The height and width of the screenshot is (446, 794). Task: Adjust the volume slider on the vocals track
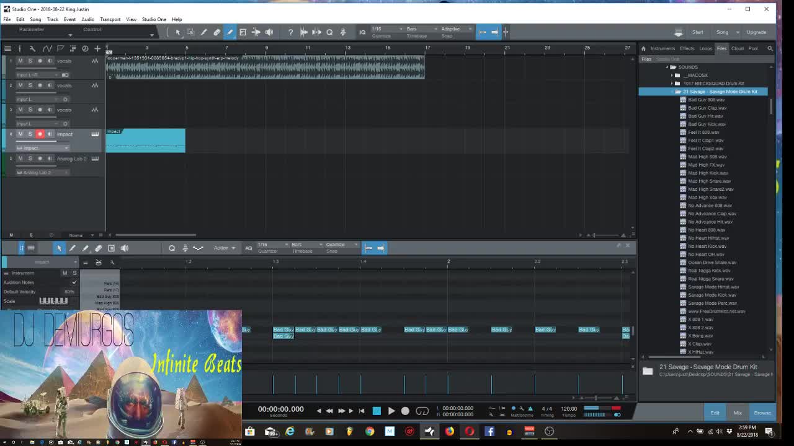(x=35, y=68)
